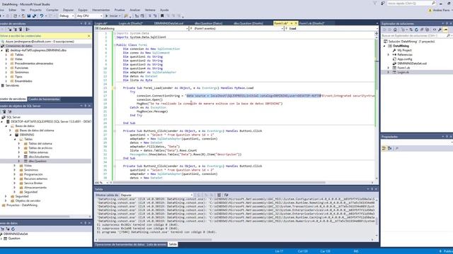453x254 pixels.
Task: Click the Clear All icon in the Output toolbar
Action: (219, 195)
